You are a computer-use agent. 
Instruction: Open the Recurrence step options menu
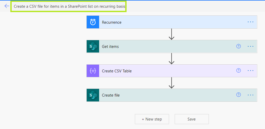pos(251,22)
